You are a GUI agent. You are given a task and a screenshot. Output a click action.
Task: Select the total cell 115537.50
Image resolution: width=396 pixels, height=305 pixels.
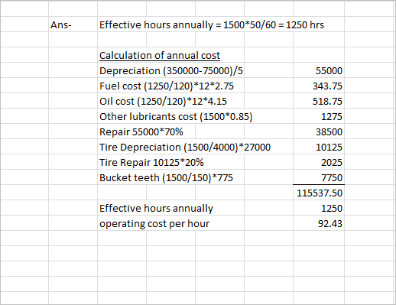(320, 193)
